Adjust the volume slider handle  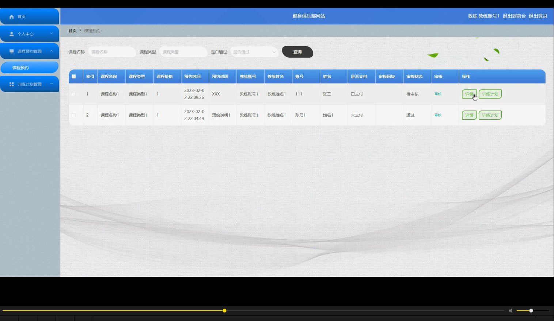(531, 311)
